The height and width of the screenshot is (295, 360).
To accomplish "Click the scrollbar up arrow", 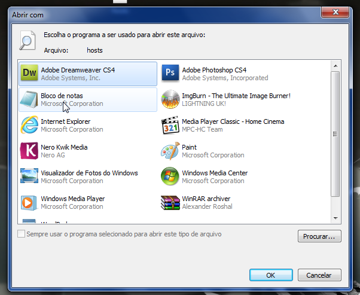I will [x=335, y=66].
